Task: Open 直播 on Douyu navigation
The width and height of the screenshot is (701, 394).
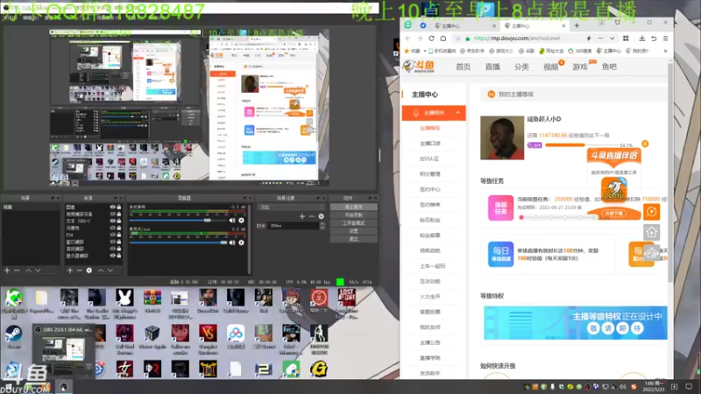Action: [x=492, y=67]
